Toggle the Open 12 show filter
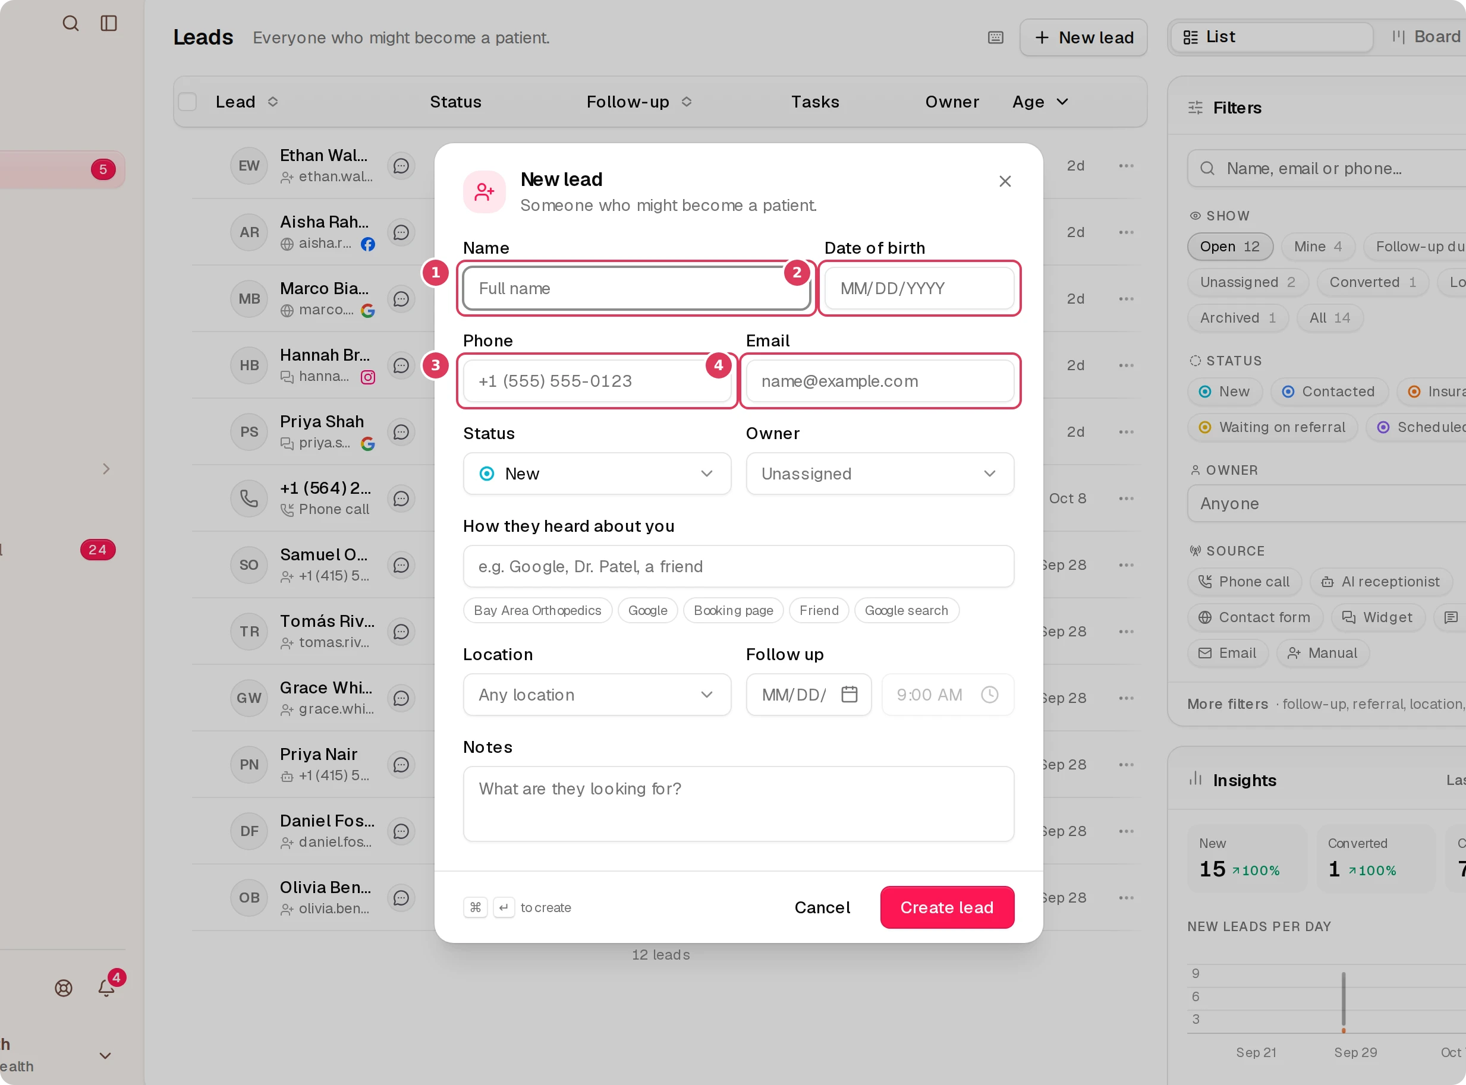 pyautogui.click(x=1229, y=246)
